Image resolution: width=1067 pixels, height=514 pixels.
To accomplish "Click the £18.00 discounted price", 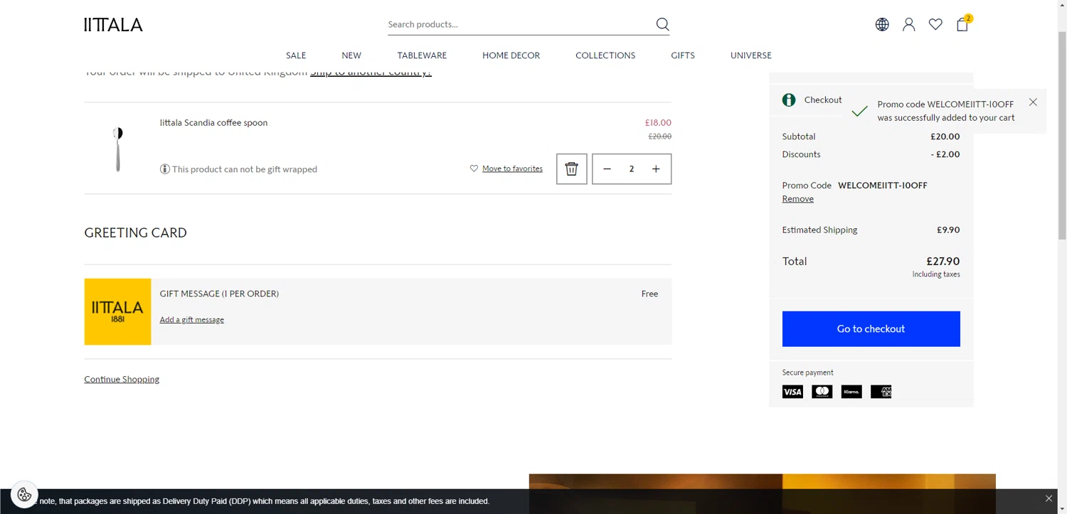I will 658,122.
